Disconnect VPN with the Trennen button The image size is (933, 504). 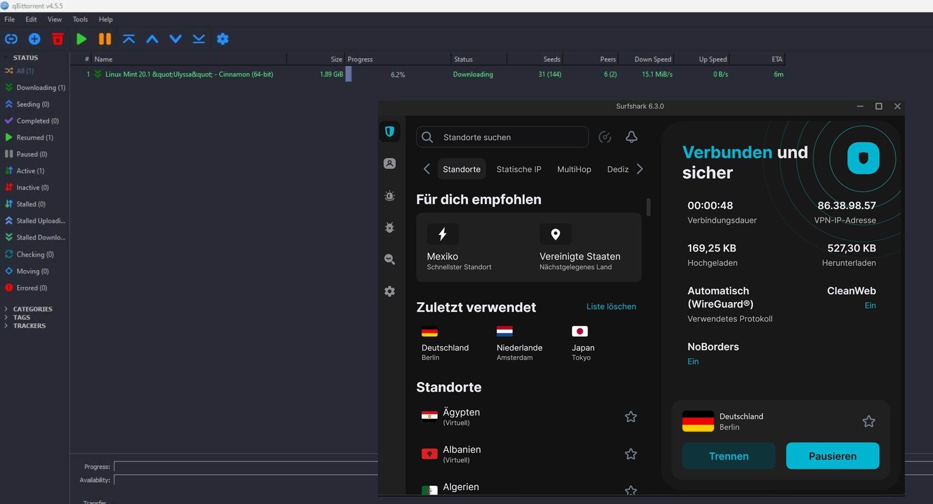(x=728, y=456)
